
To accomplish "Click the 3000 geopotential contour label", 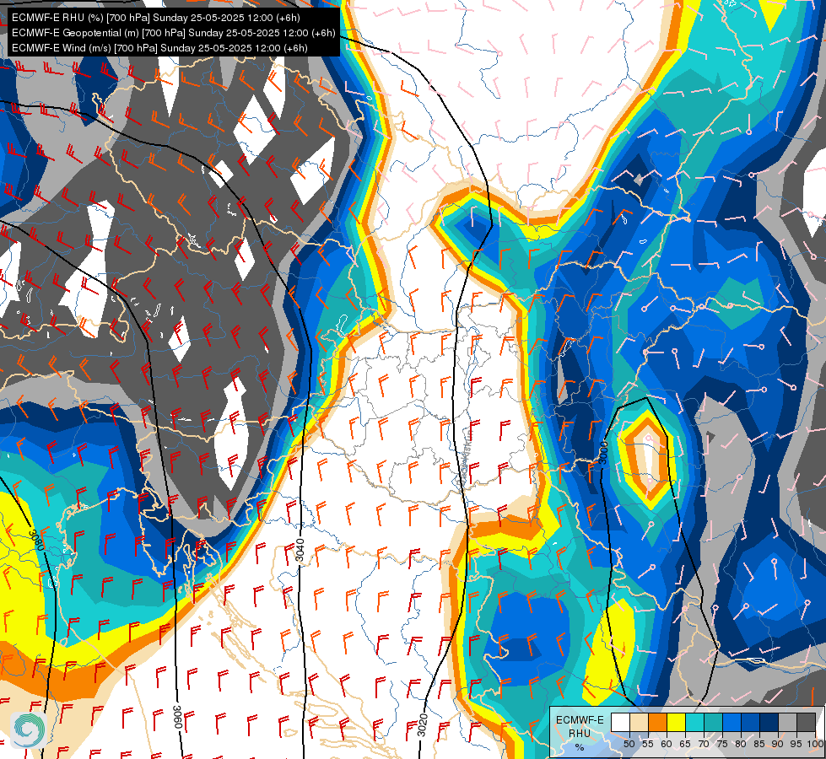I will 604,453.
